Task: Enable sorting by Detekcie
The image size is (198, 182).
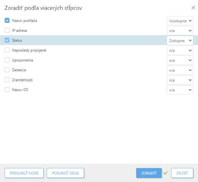Action: click(7, 70)
